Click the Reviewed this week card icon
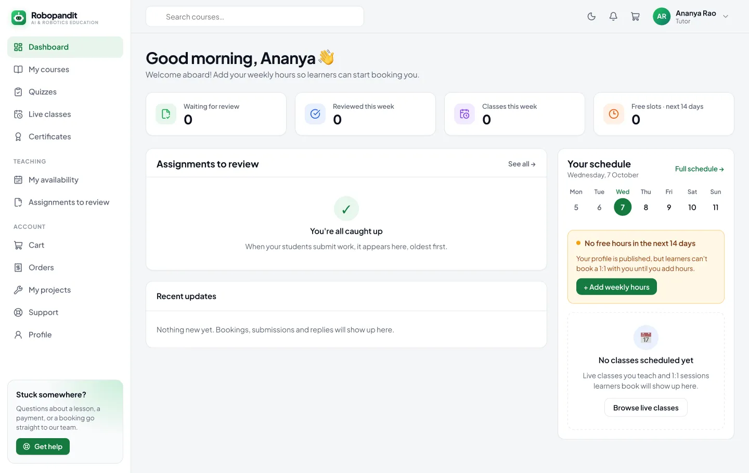Image resolution: width=749 pixels, height=473 pixels. [x=315, y=114]
